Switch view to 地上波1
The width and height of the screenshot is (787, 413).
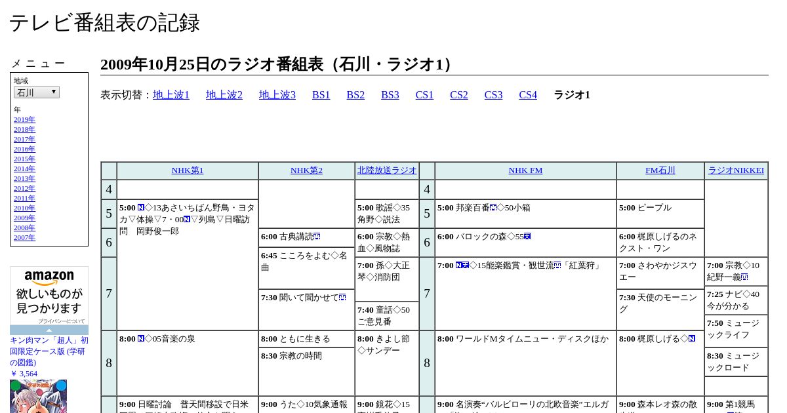tap(171, 95)
